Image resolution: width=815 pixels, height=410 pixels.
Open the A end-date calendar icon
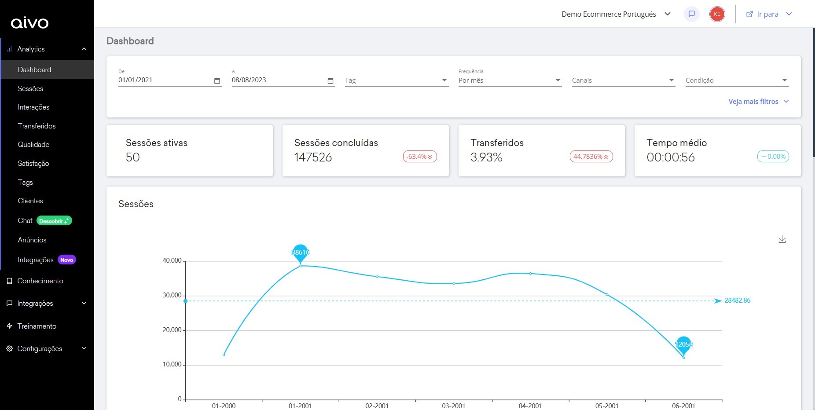click(330, 81)
